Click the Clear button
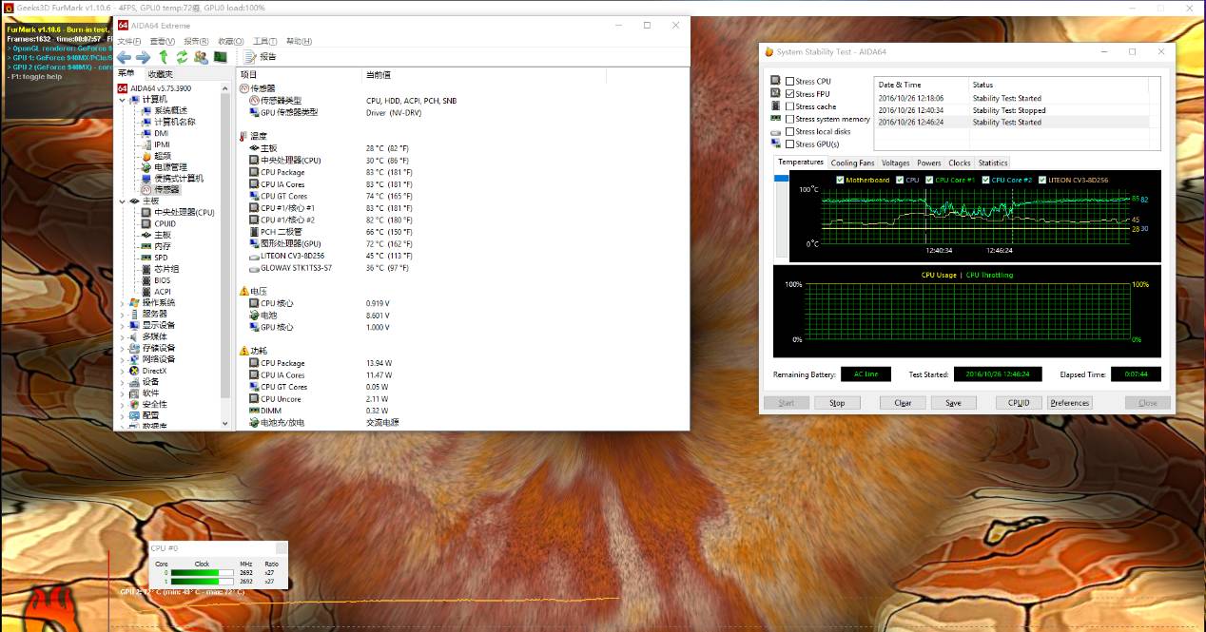The image size is (1206, 632). coord(903,403)
